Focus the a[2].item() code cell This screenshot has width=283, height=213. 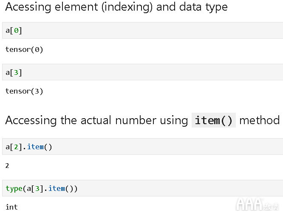143,146
